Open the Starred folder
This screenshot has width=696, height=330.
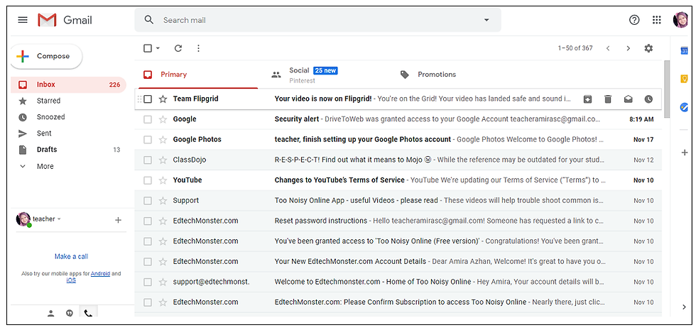[x=68, y=101]
